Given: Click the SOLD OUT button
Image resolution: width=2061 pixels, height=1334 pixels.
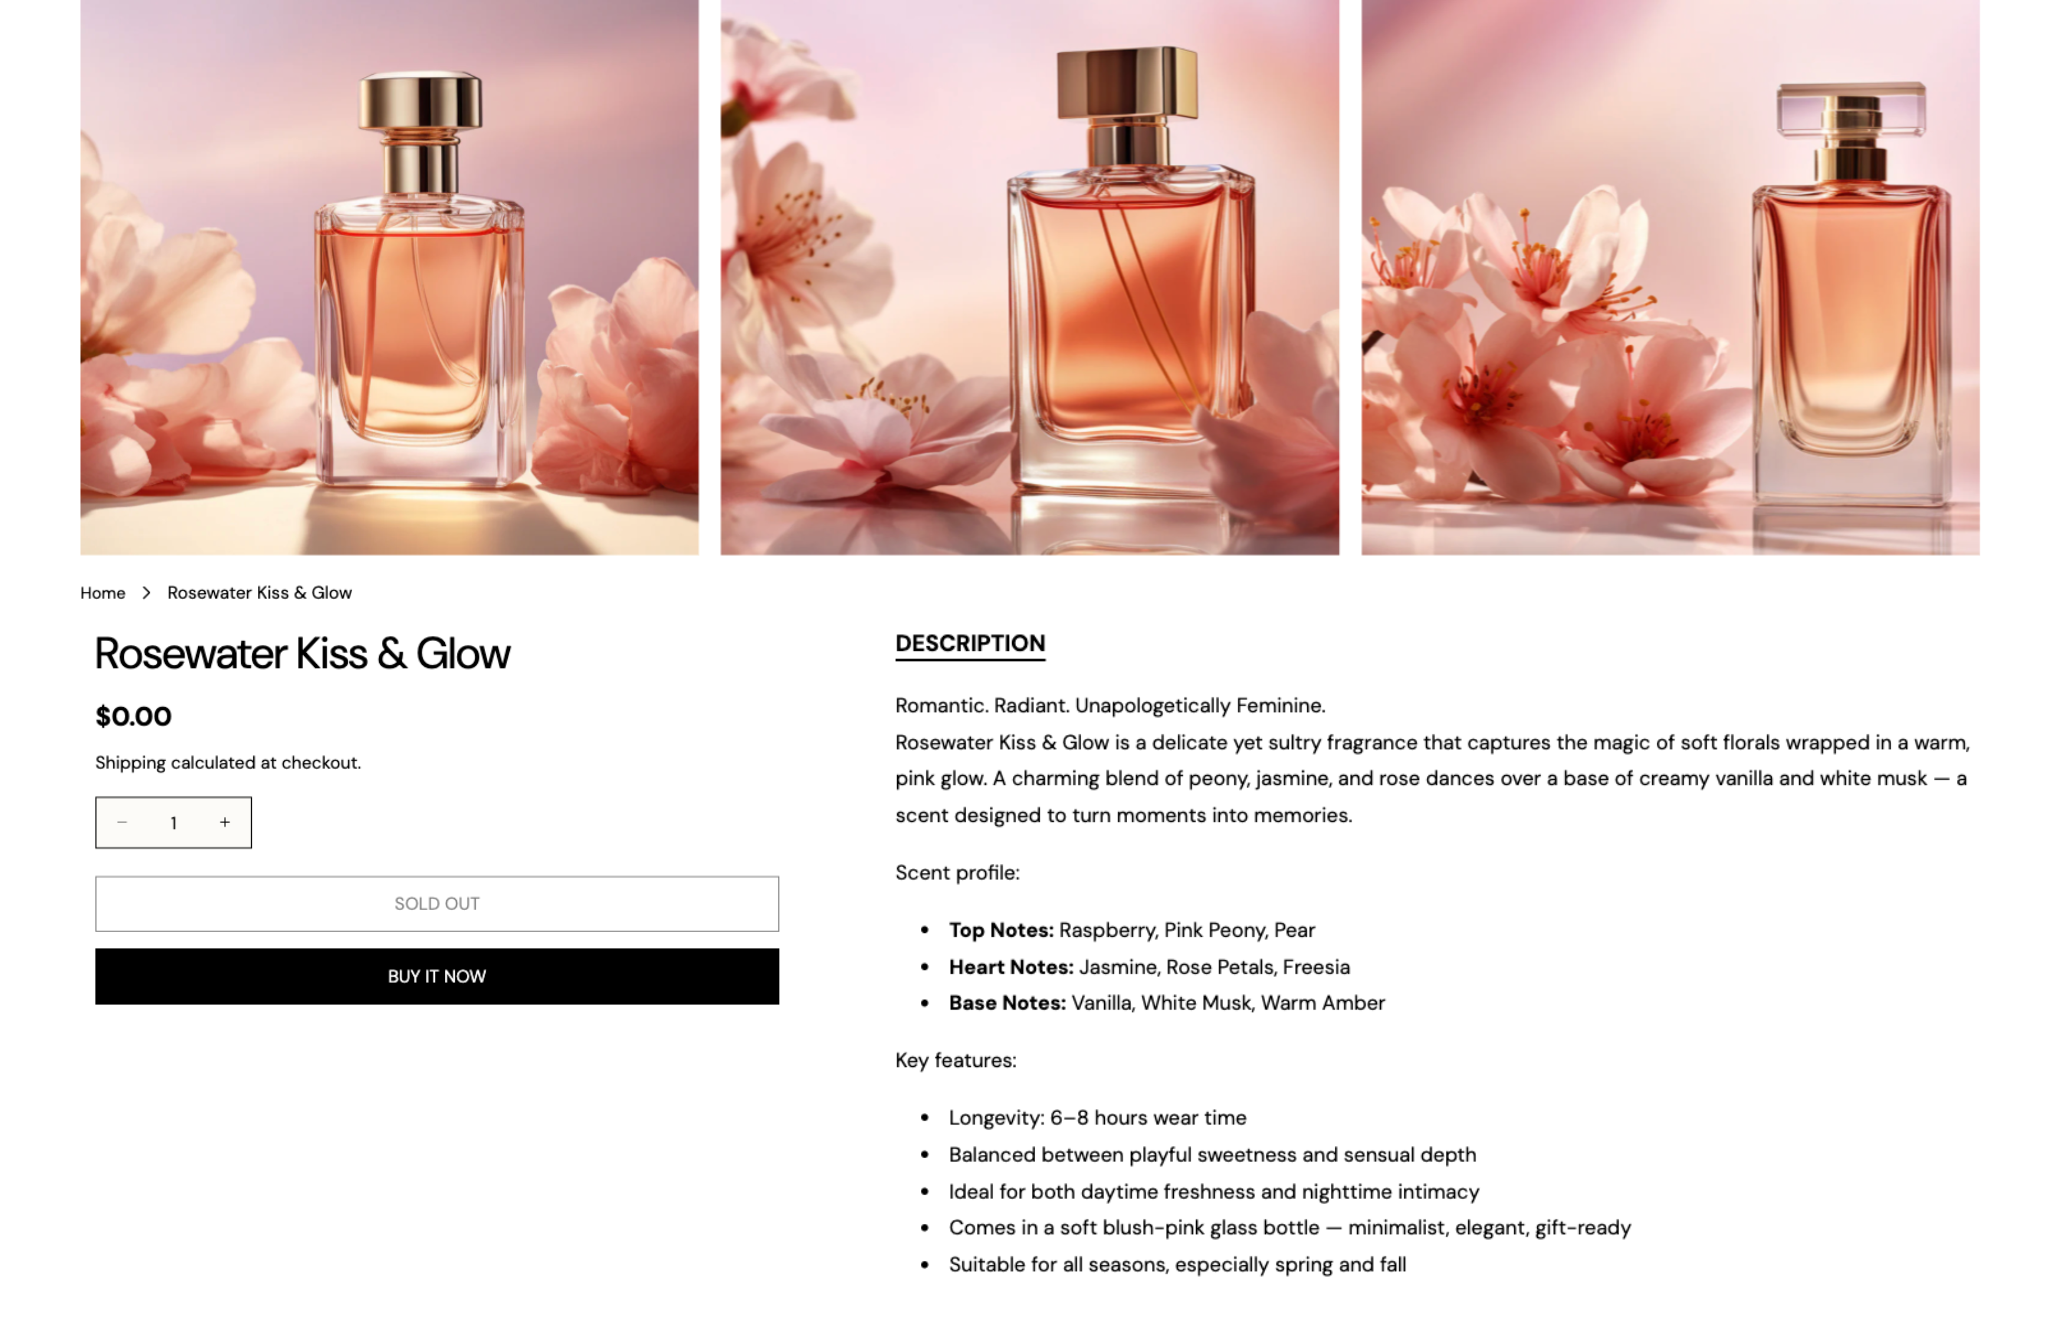Looking at the screenshot, I should point(436,903).
